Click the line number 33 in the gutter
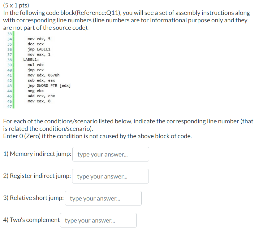The height and width of the screenshot is (234, 263). pyautogui.click(x=10, y=33)
